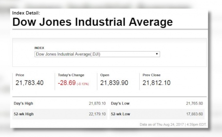Open the Dow Jones Industrial Average(.DJI) index dropdown
Screen dimensions: 222x137
point(97,54)
